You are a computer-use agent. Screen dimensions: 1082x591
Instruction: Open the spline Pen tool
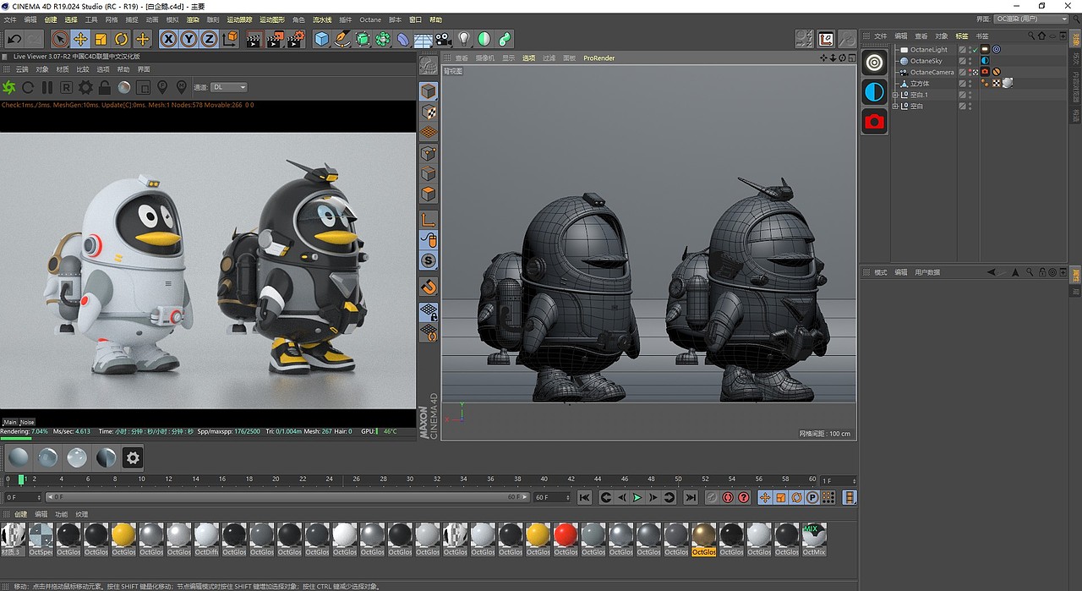pyautogui.click(x=342, y=38)
